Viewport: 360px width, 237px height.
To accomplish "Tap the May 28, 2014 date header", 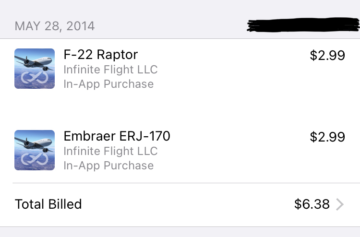I will (x=55, y=26).
